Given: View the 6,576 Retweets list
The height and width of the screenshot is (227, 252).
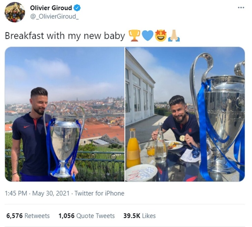Looking at the screenshot, I should pyautogui.click(x=28, y=216).
